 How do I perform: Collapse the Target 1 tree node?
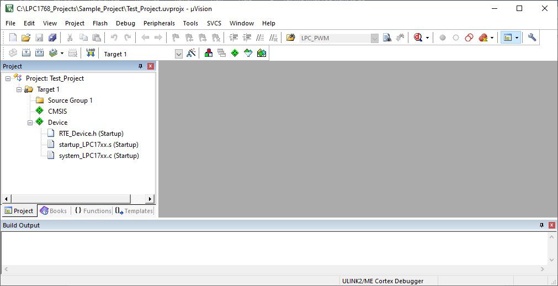19,89
